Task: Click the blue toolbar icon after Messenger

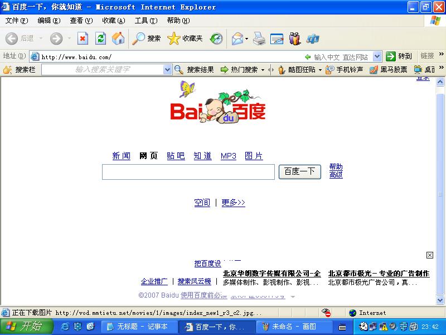Action: (x=313, y=38)
